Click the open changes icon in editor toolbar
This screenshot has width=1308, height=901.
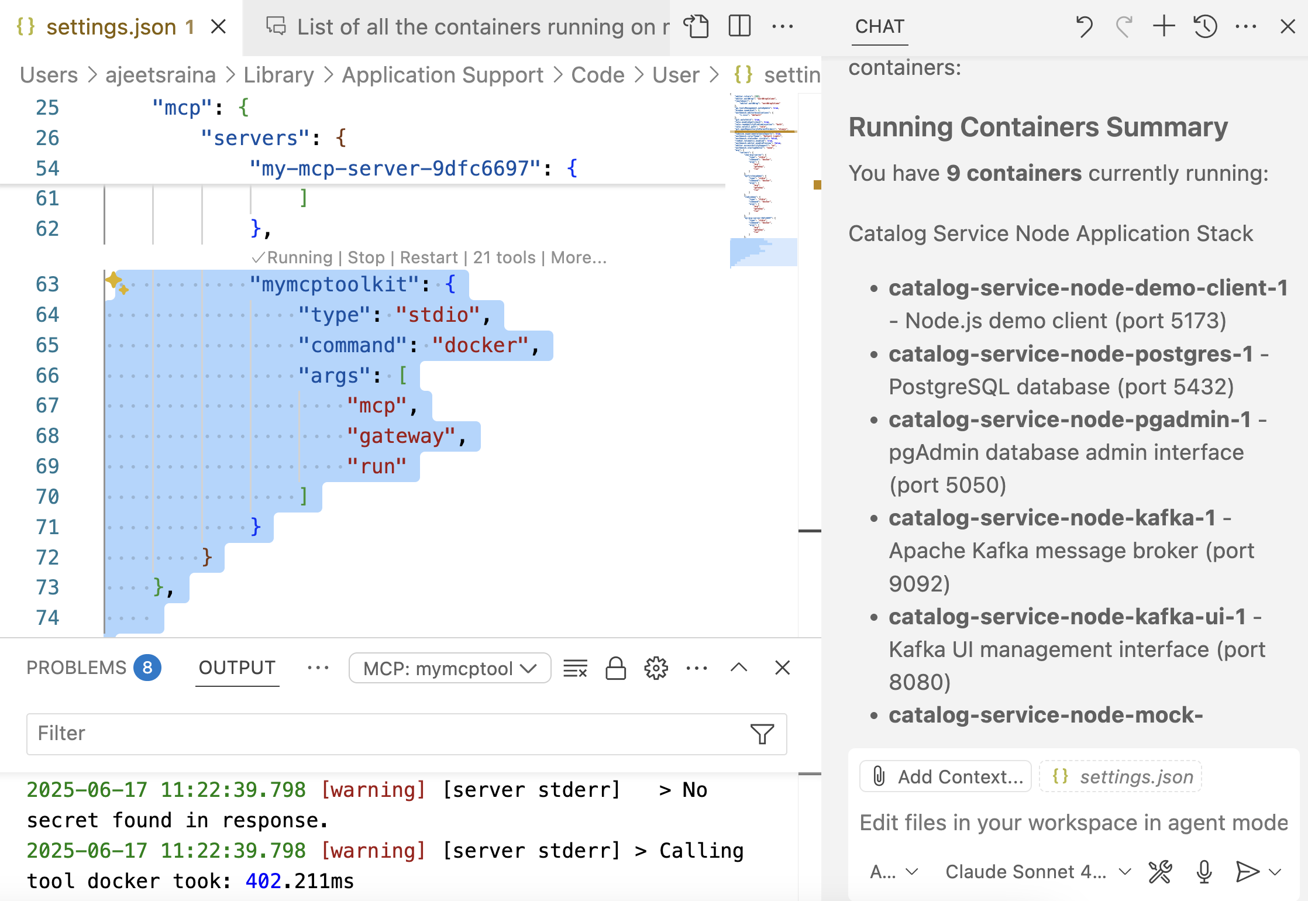click(x=696, y=26)
